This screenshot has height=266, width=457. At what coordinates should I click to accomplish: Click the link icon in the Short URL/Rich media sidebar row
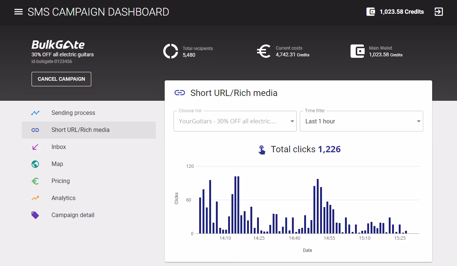(35, 130)
